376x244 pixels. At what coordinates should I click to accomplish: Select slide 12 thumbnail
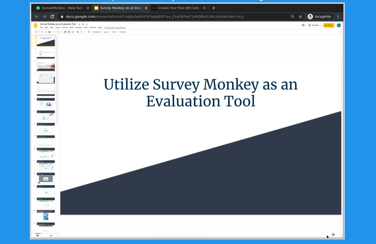tap(46, 178)
